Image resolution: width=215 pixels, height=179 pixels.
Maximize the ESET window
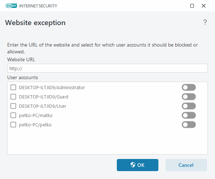(x=192, y=6)
